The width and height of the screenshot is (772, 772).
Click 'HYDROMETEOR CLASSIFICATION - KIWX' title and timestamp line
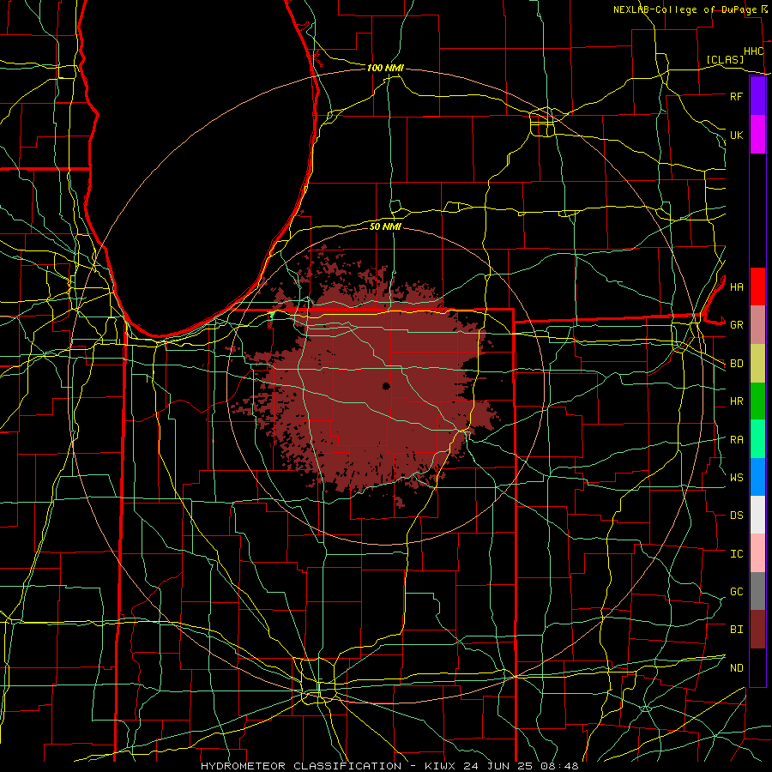click(x=389, y=766)
